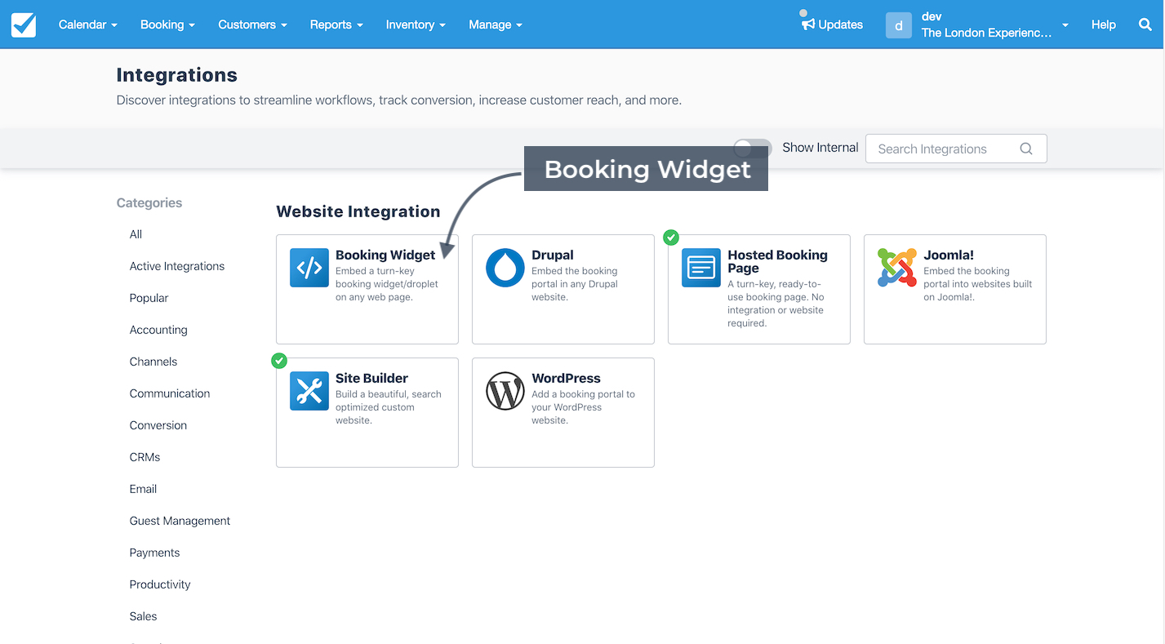Click the Site Builder tools icon
The image size is (1165, 644).
pyautogui.click(x=309, y=391)
